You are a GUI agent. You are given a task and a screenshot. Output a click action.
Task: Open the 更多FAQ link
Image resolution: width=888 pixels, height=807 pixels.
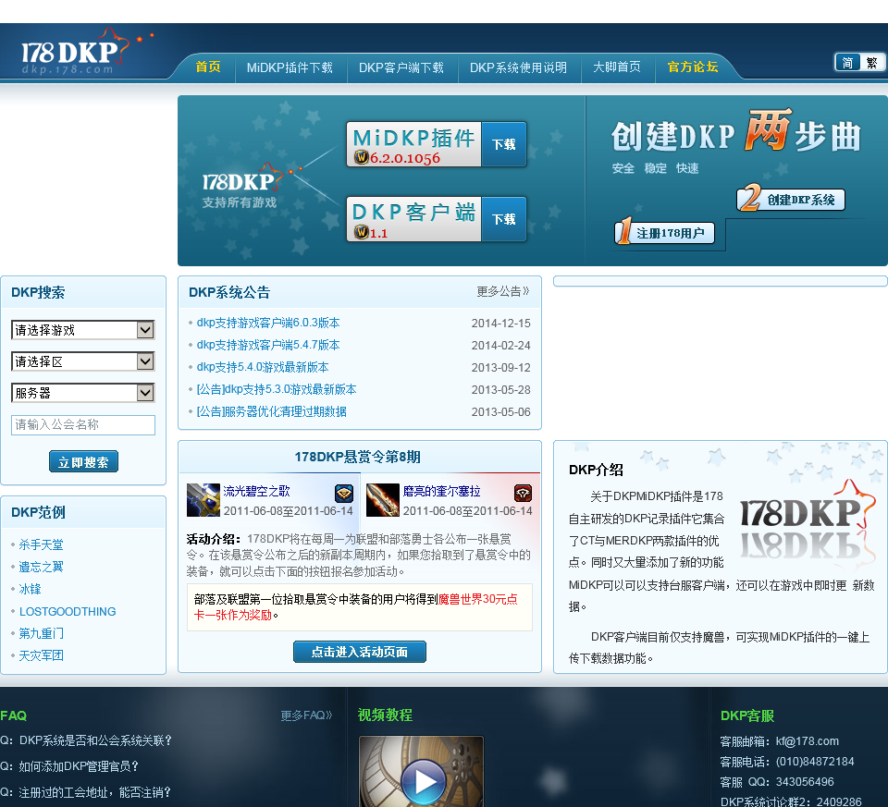click(x=306, y=715)
